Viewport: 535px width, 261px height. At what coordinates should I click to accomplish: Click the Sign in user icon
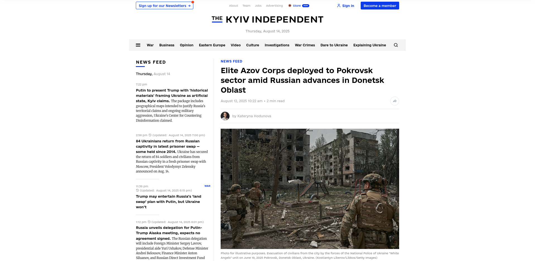[339, 6]
